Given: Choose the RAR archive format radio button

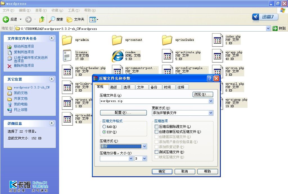Looking at the screenshot, I should click(104, 126).
